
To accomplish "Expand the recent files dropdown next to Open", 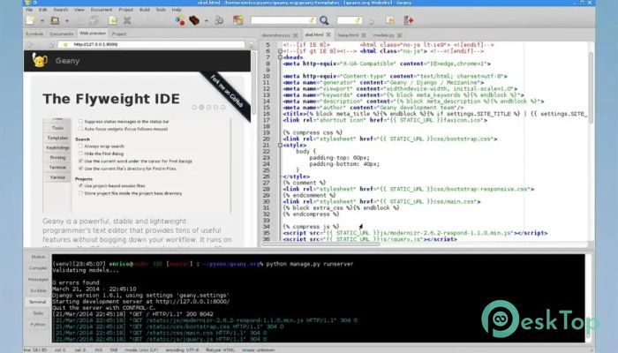I will (66, 20).
